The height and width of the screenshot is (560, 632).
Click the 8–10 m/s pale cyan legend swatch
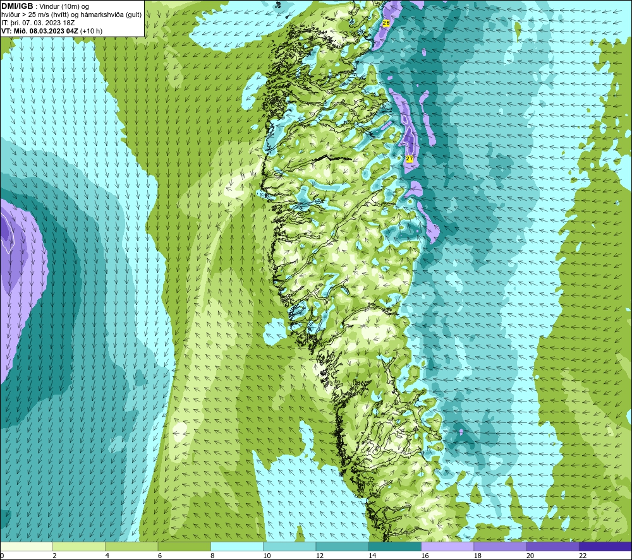237,546
